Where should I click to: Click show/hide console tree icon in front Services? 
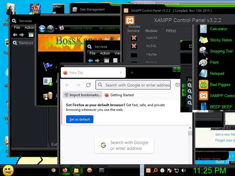(107, 60)
